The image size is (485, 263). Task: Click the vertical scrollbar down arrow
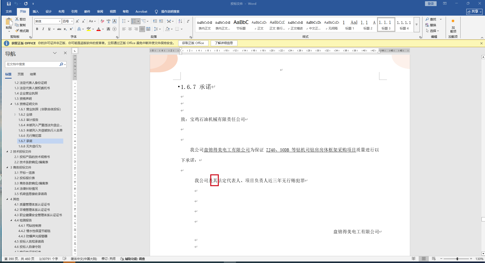(483, 254)
